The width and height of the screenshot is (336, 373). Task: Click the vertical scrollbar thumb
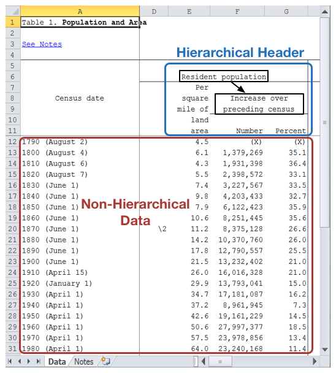tap(325, 122)
